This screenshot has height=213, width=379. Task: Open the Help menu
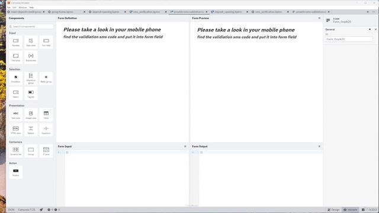click(x=31, y=8)
